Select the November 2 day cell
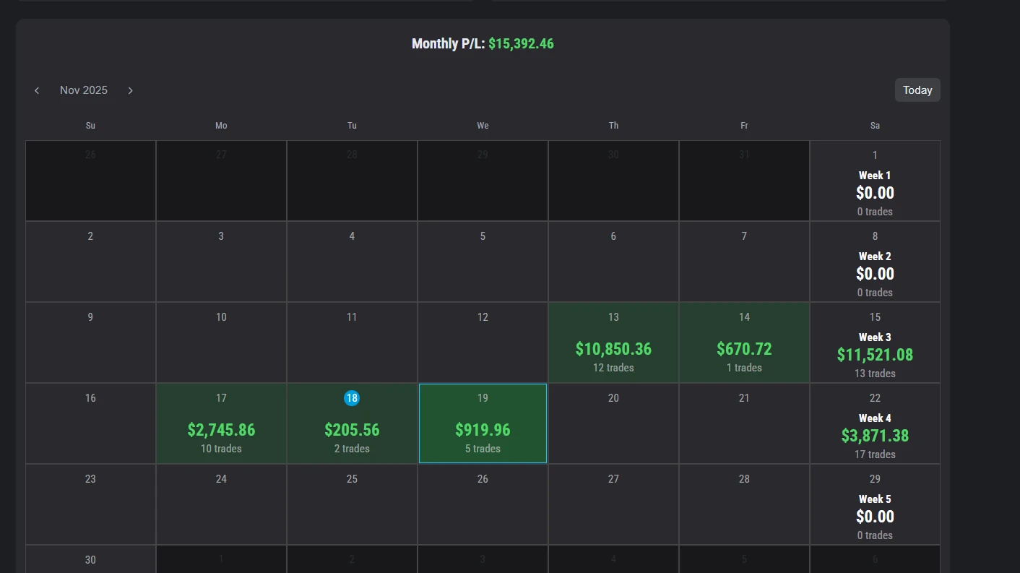 90,262
